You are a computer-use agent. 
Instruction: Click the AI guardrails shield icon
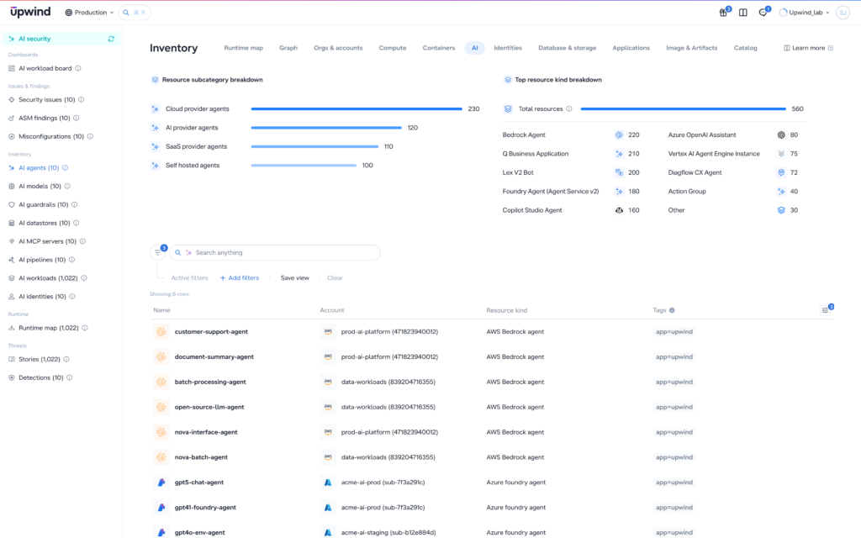[12, 205]
